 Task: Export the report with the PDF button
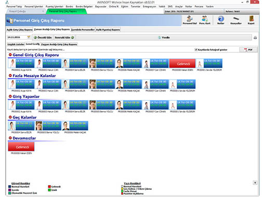[x=248, y=50]
